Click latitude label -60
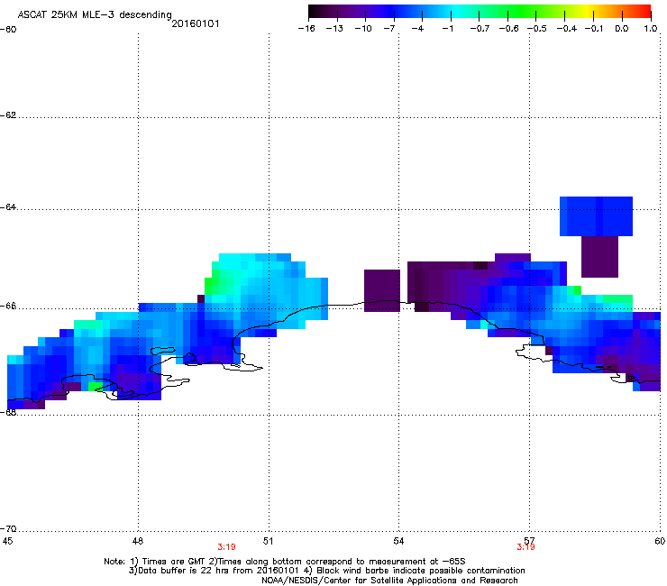Screen dimensions: 667x586 8,30
